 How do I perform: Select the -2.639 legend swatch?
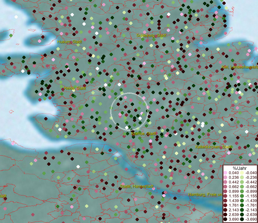tap(242, 214)
